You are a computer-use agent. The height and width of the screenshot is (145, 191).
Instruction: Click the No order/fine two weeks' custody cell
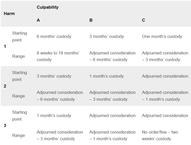160,135
